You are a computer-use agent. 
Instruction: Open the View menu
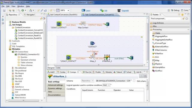(x=13, y=6)
